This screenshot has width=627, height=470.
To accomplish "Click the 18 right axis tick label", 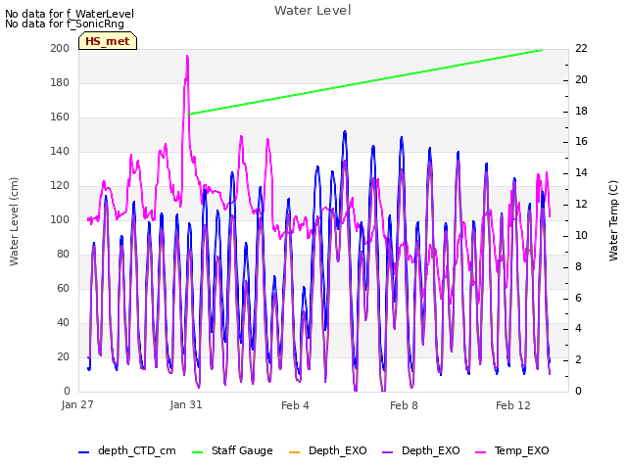I will pos(581,111).
